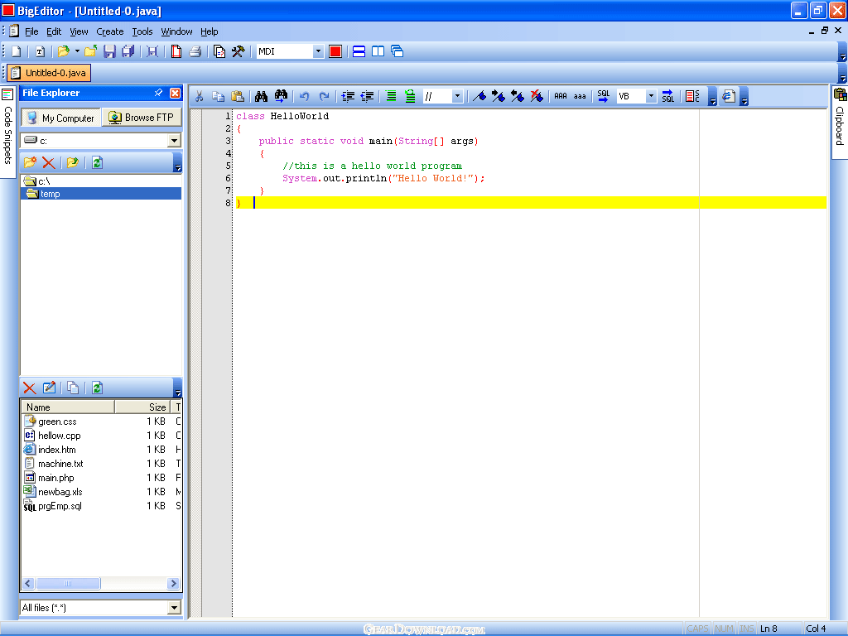Copy the selected text

(x=219, y=96)
